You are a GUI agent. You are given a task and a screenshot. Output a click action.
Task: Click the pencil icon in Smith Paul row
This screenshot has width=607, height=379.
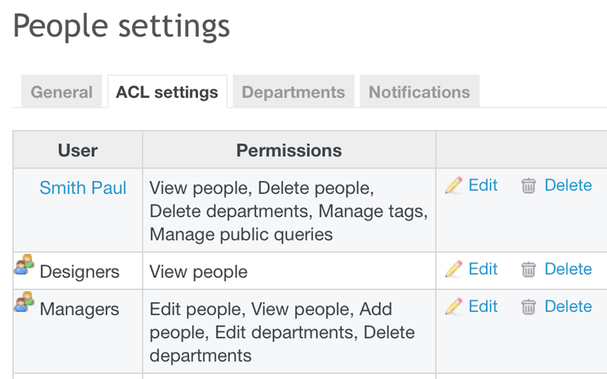pos(454,186)
